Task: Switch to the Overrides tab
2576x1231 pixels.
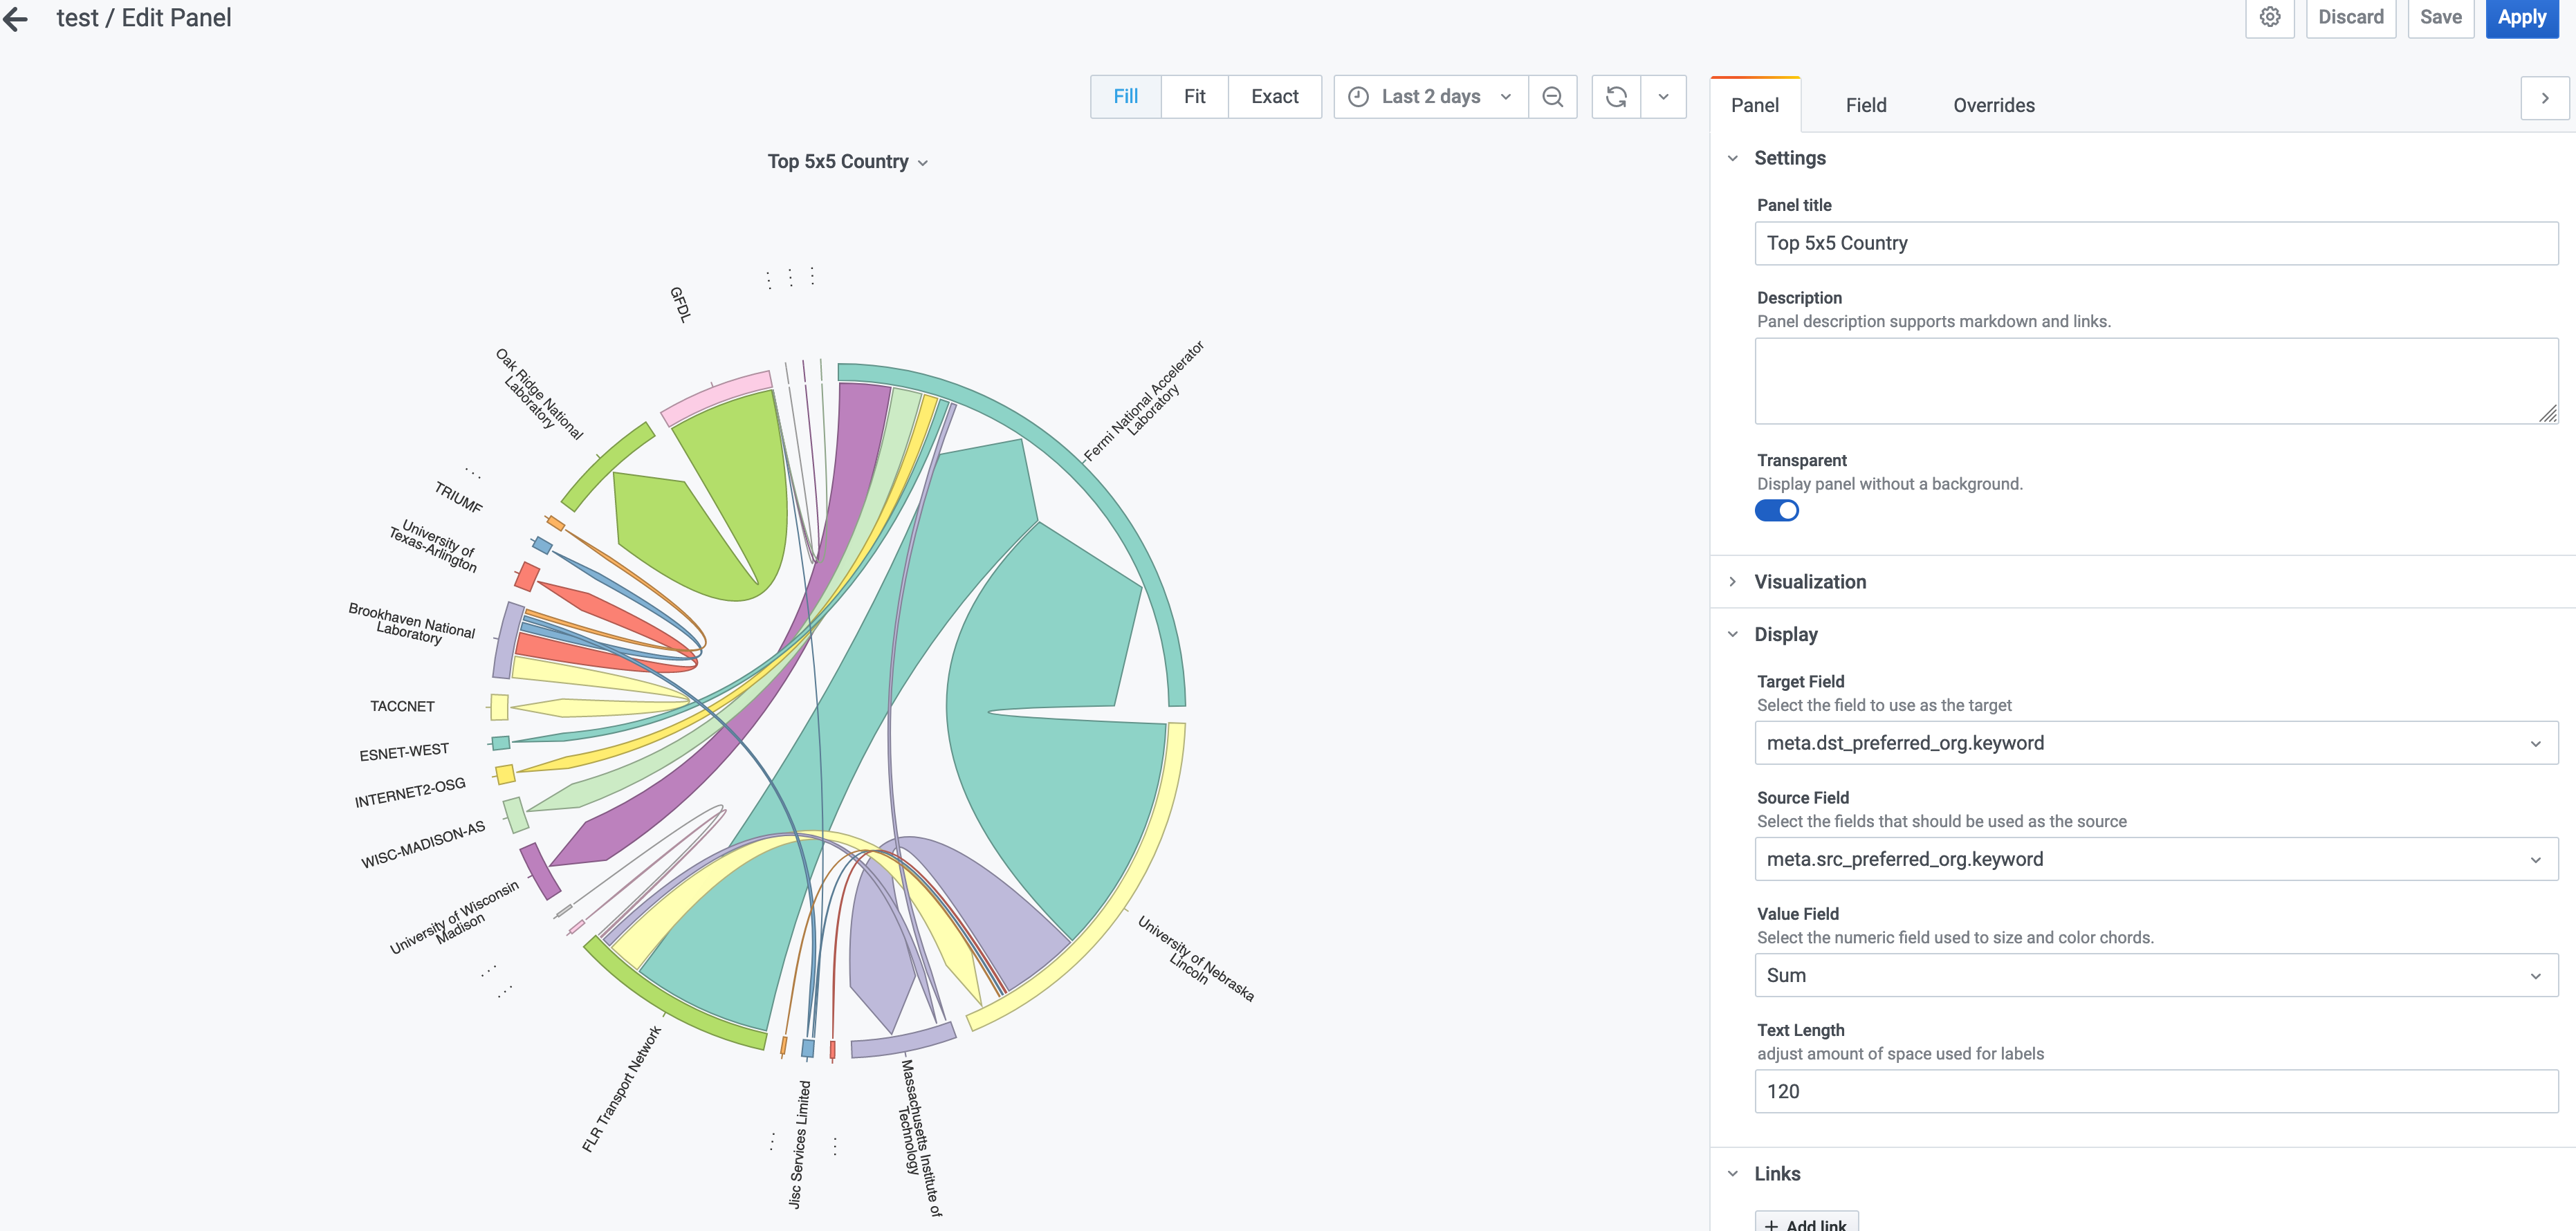Action: point(1993,105)
